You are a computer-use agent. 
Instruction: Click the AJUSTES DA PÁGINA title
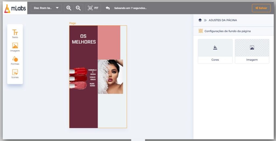point(223,20)
